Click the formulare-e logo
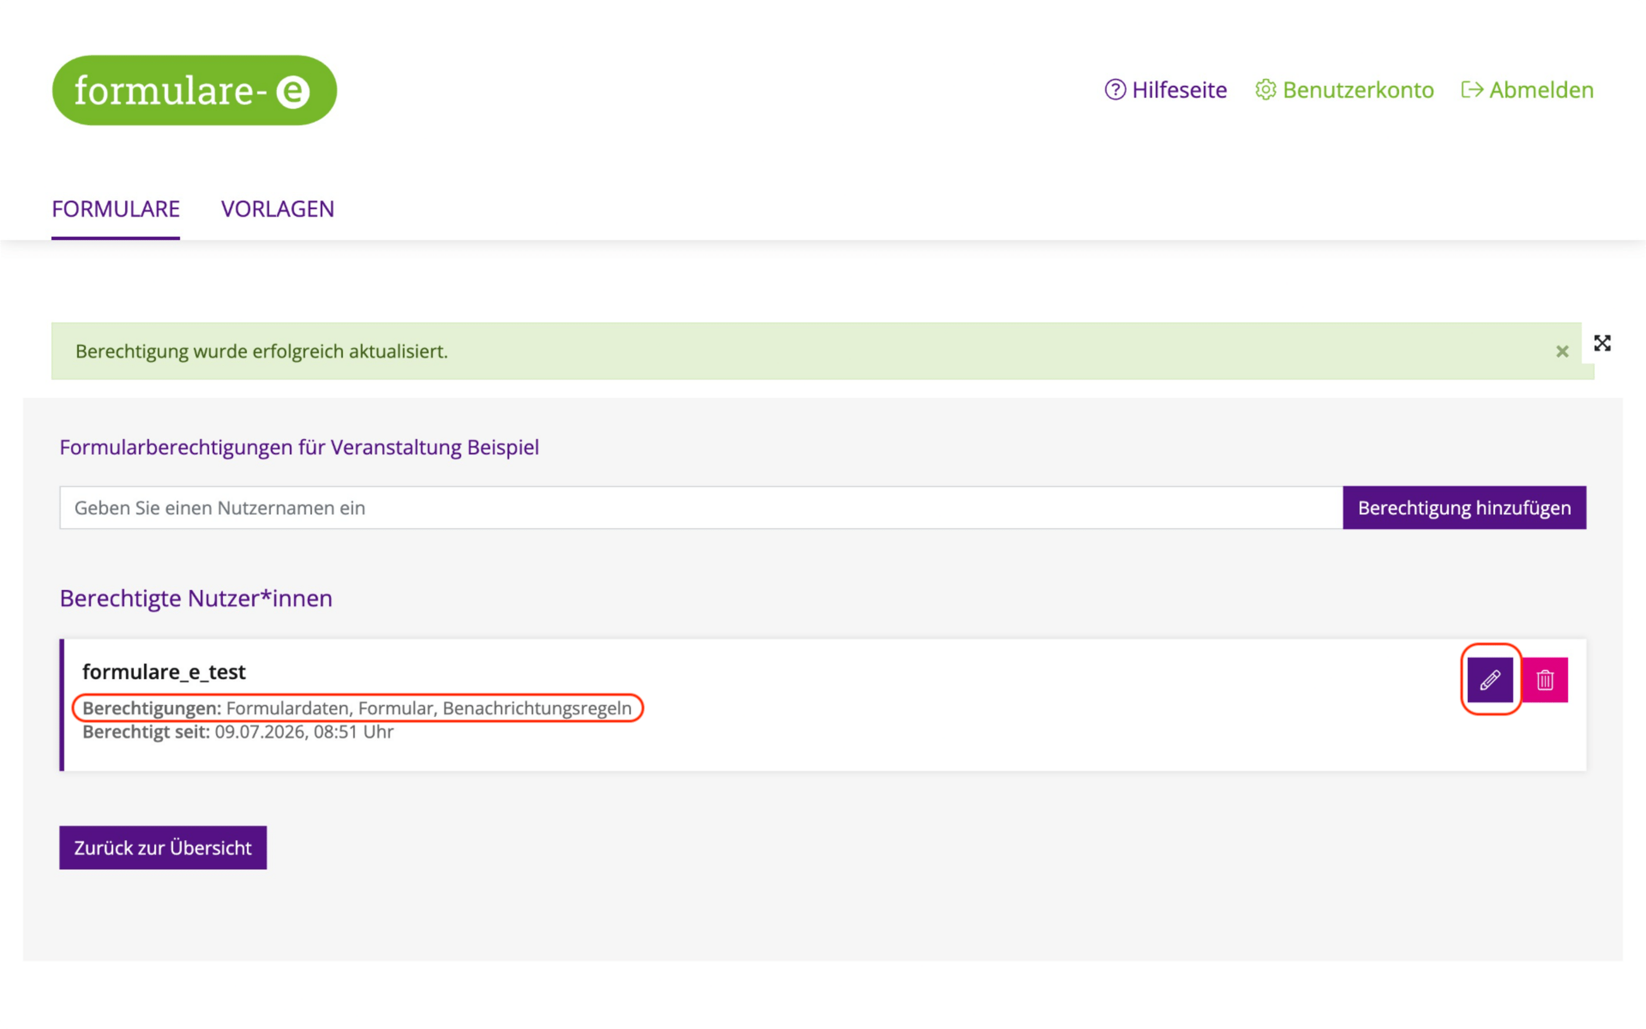The image size is (1646, 1029). (195, 91)
